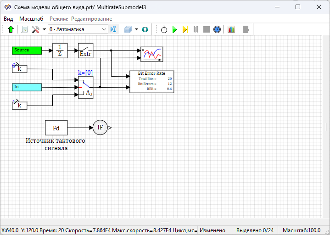
Task: Click the stopwatch timer icon
Action: coord(164,29)
